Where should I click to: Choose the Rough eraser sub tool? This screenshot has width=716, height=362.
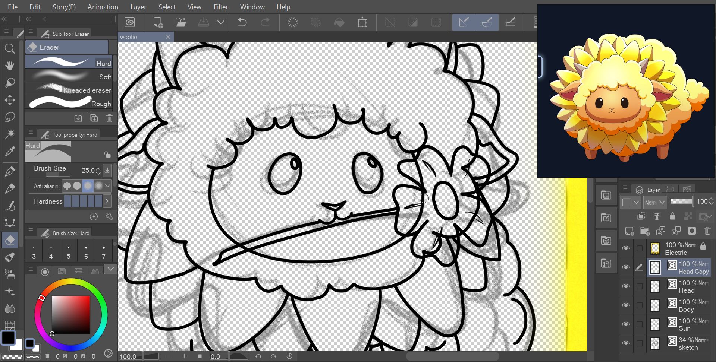coord(69,103)
